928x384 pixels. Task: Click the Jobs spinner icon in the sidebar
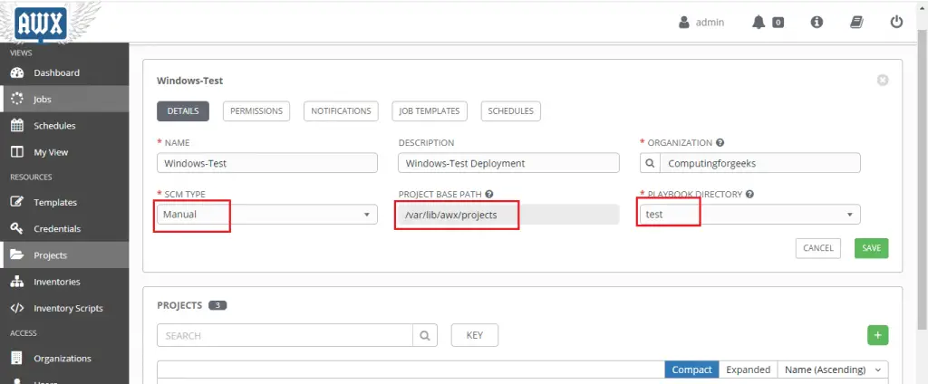17,99
